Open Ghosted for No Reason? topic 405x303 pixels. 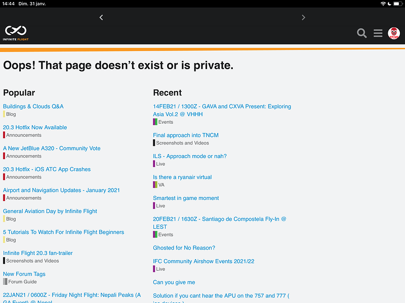tap(184, 248)
